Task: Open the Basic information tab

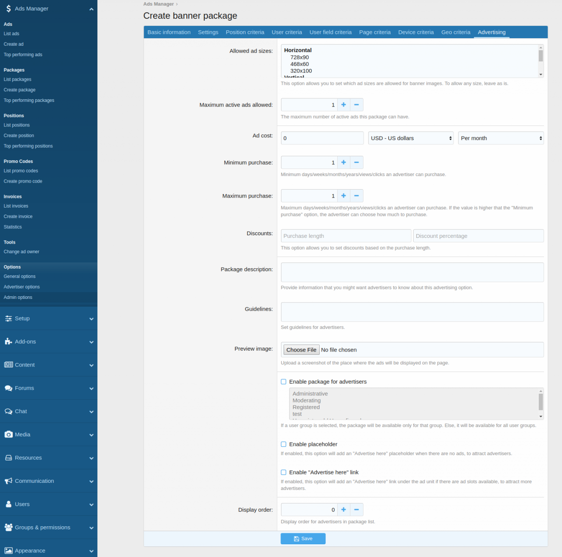Action: [x=169, y=32]
